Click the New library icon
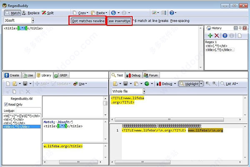The image size is (250, 167). coord(8,84)
